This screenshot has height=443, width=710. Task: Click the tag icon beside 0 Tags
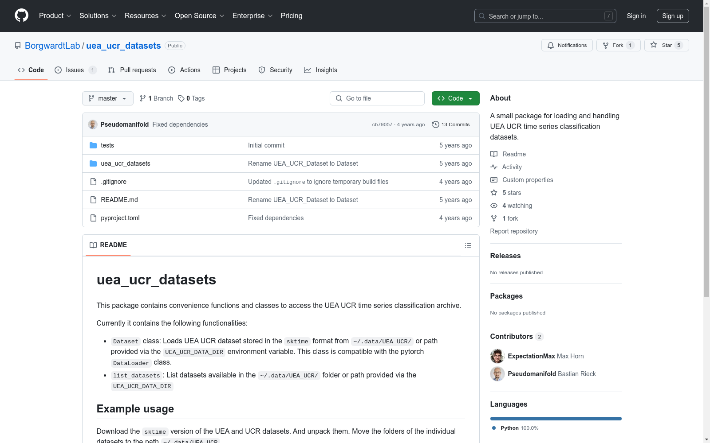181,98
